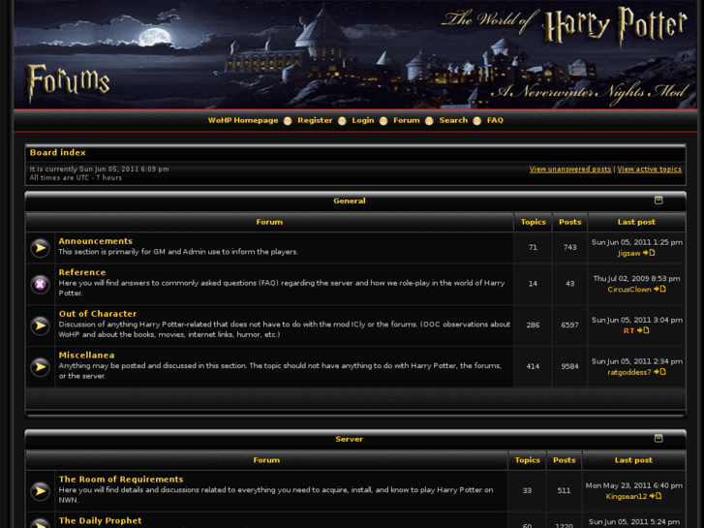View latest post icon beside Jigsaw
The height and width of the screenshot is (528, 704).
649,253
